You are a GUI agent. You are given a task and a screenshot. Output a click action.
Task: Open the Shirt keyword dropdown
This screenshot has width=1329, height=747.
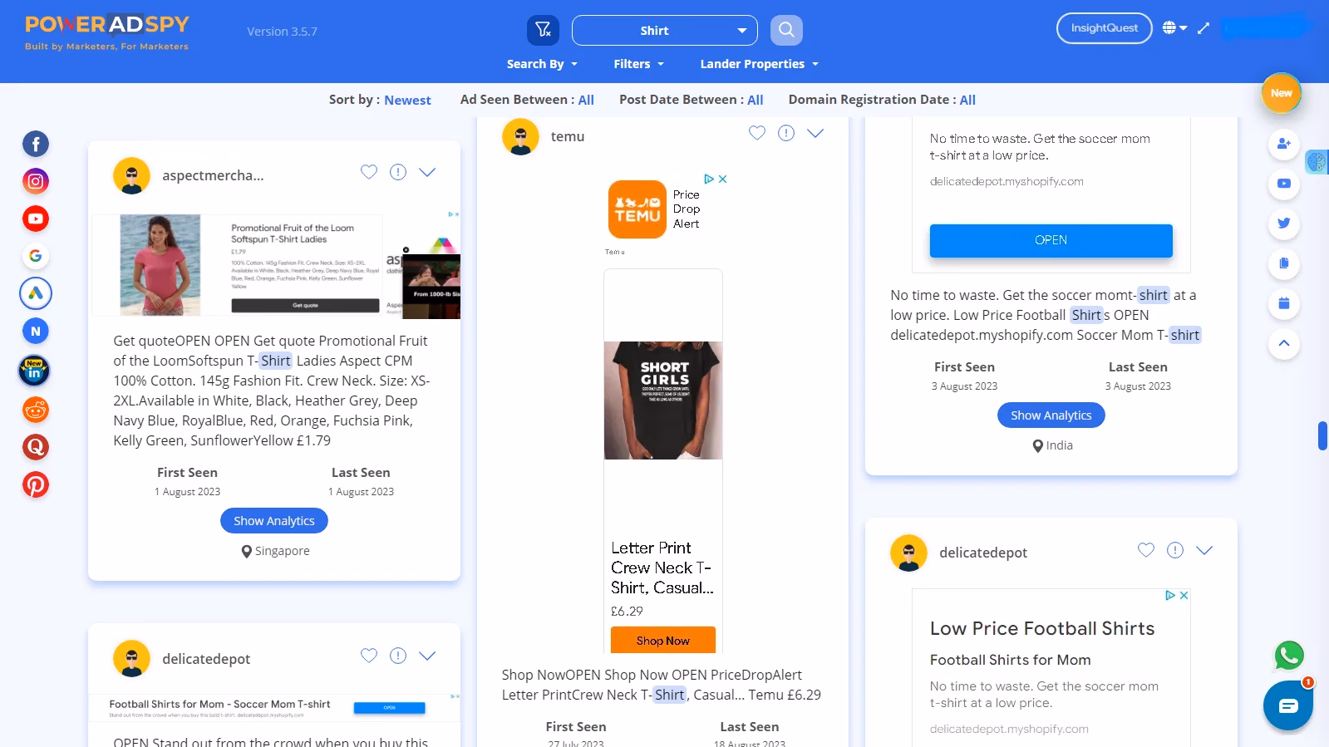tap(665, 31)
